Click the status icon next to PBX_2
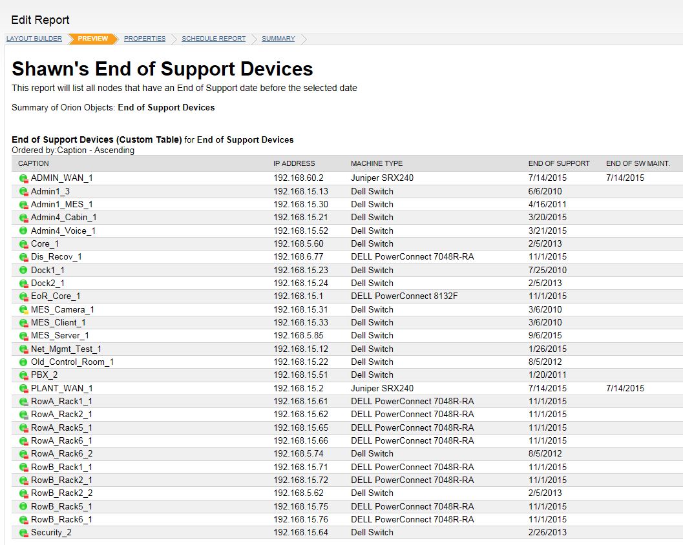This screenshot has width=683, height=545. [x=23, y=375]
